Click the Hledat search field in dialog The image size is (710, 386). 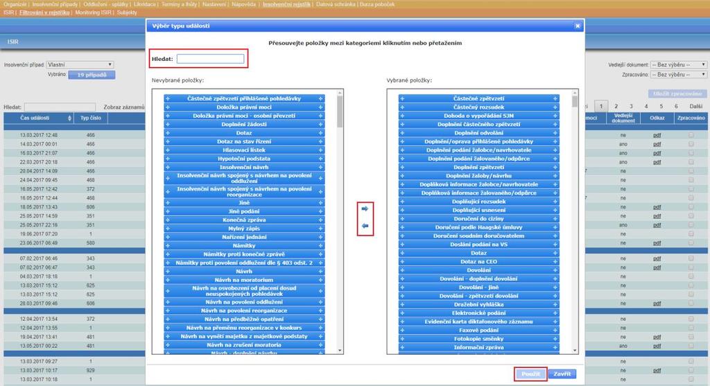(211, 59)
